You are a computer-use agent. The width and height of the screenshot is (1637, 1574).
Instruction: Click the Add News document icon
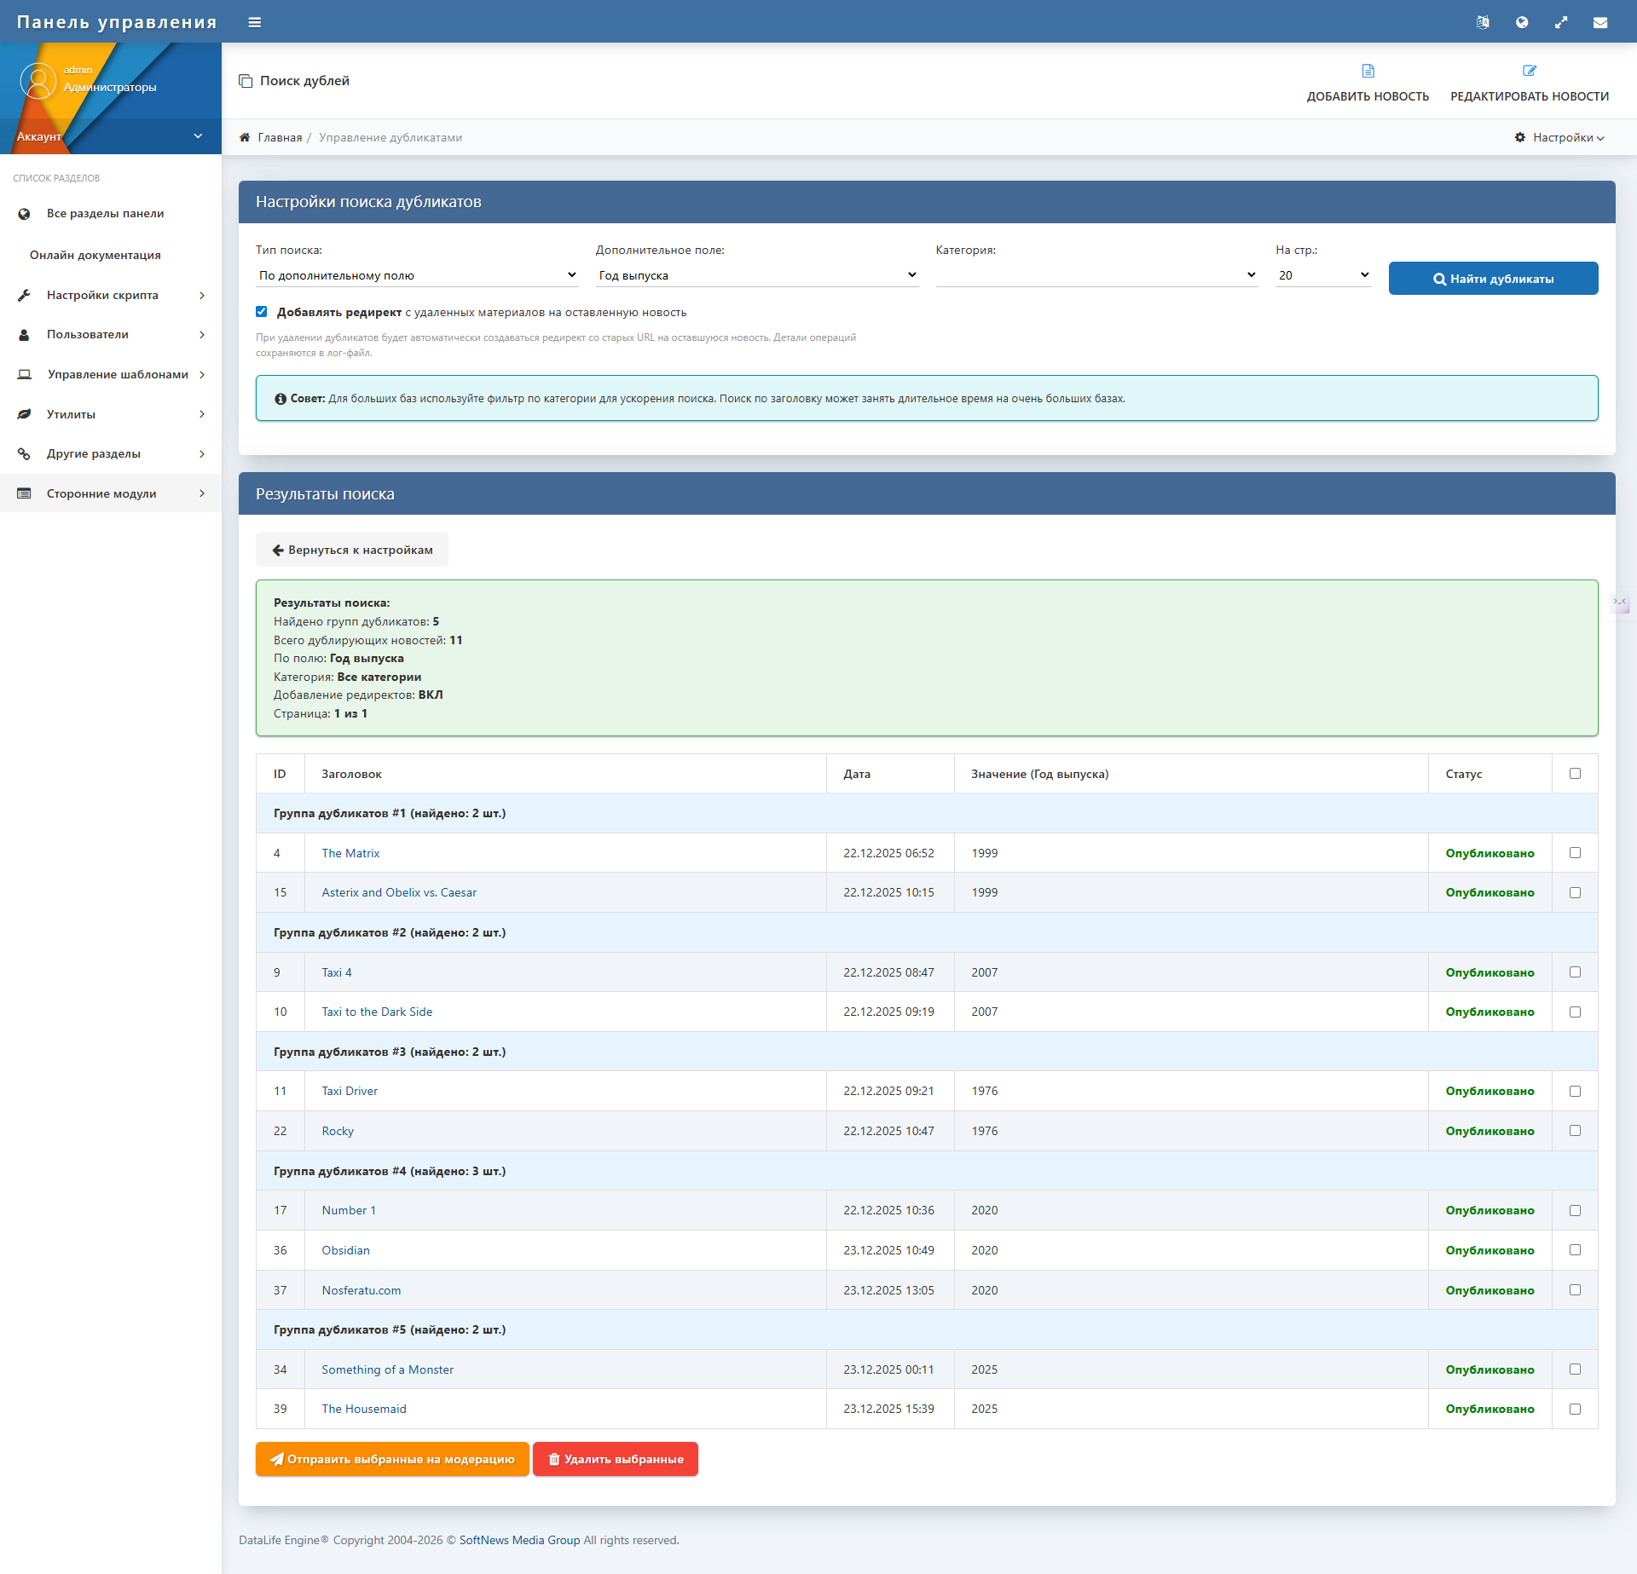(1368, 71)
